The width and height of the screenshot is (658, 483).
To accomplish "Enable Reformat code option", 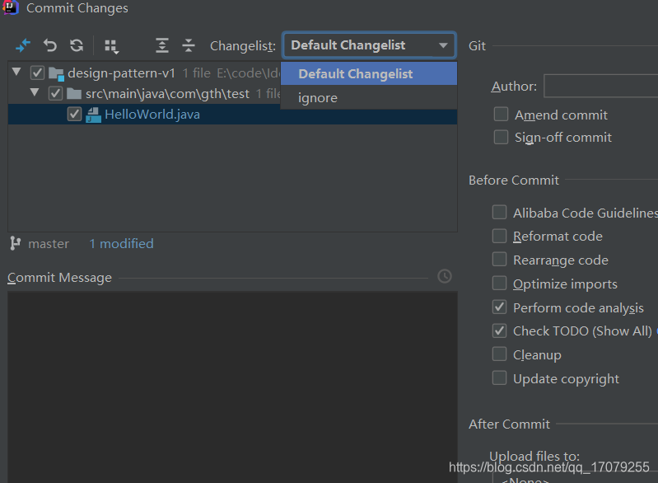I will click(499, 236).
